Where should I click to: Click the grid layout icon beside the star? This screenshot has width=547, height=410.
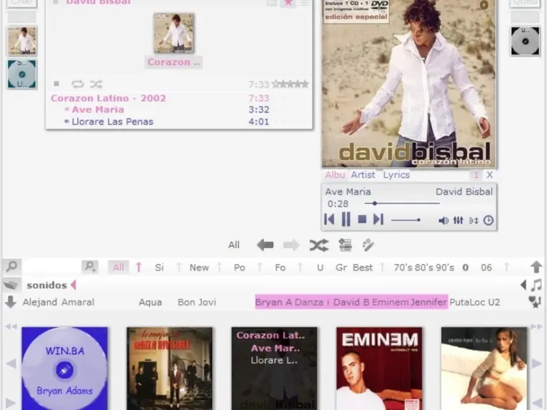(271, 3)
